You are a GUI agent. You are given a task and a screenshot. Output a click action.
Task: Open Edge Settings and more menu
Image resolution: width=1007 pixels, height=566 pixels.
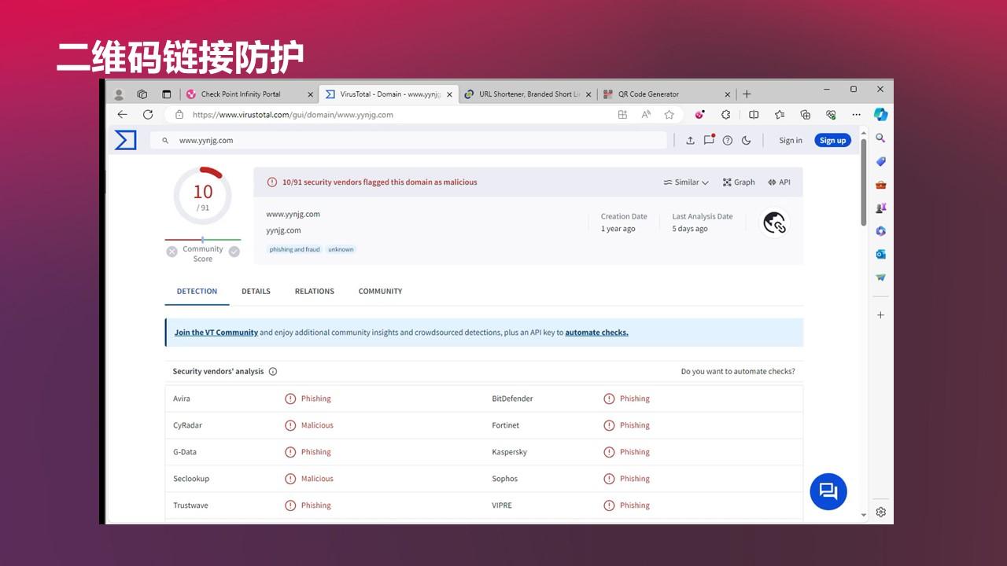pyautogui.click(x=856, y=115)
